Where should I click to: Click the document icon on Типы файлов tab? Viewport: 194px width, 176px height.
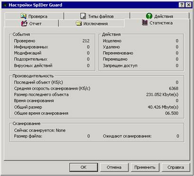coord(83,16)
